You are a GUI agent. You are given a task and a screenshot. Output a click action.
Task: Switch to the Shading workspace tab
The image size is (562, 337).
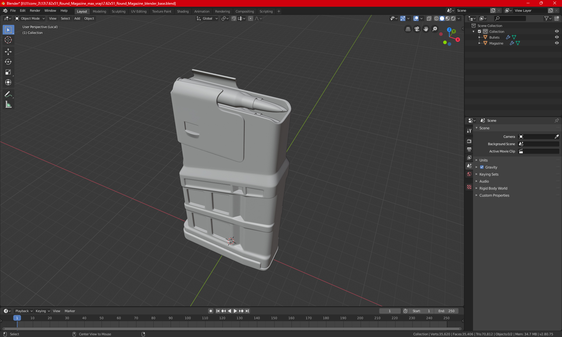pos(183,11)
